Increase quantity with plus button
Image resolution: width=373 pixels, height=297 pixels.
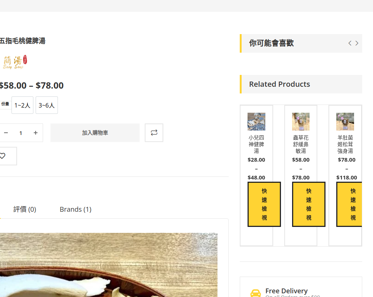click(36, 133)
